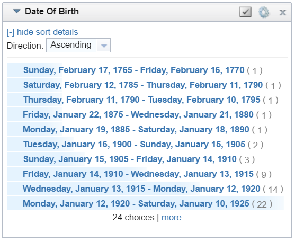The width and height of the screenshot is (295, 242).
Task: Select range starting Monday, January 19, 1885
Action: tap(136, 129)
